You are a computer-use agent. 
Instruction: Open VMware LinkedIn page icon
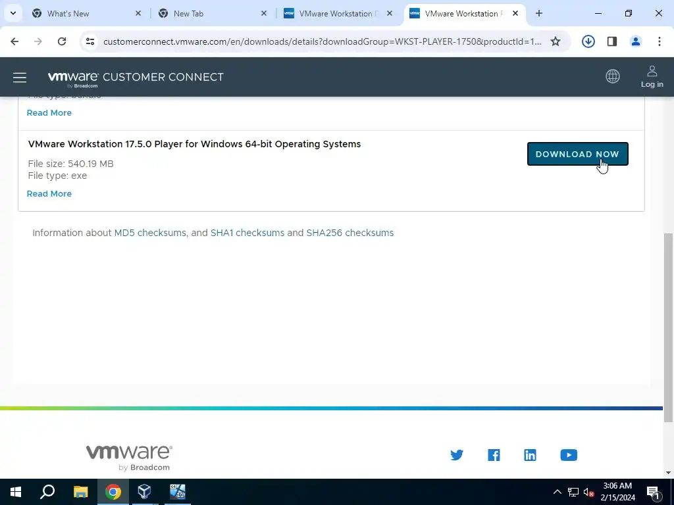(530, 455)
